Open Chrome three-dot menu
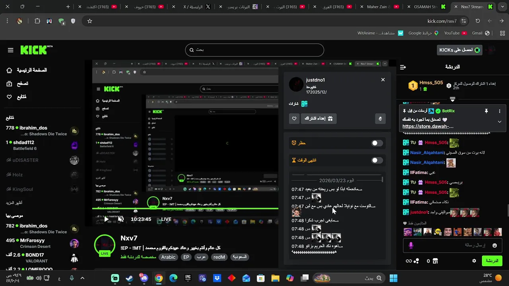This screenshot has height=286, width=509. 7,21
